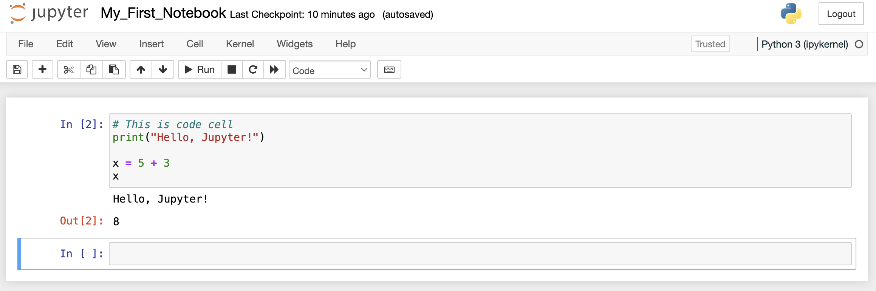Screen dimensions: 876x291
Task: Open the Cell menu
Action: pos(195,44)
